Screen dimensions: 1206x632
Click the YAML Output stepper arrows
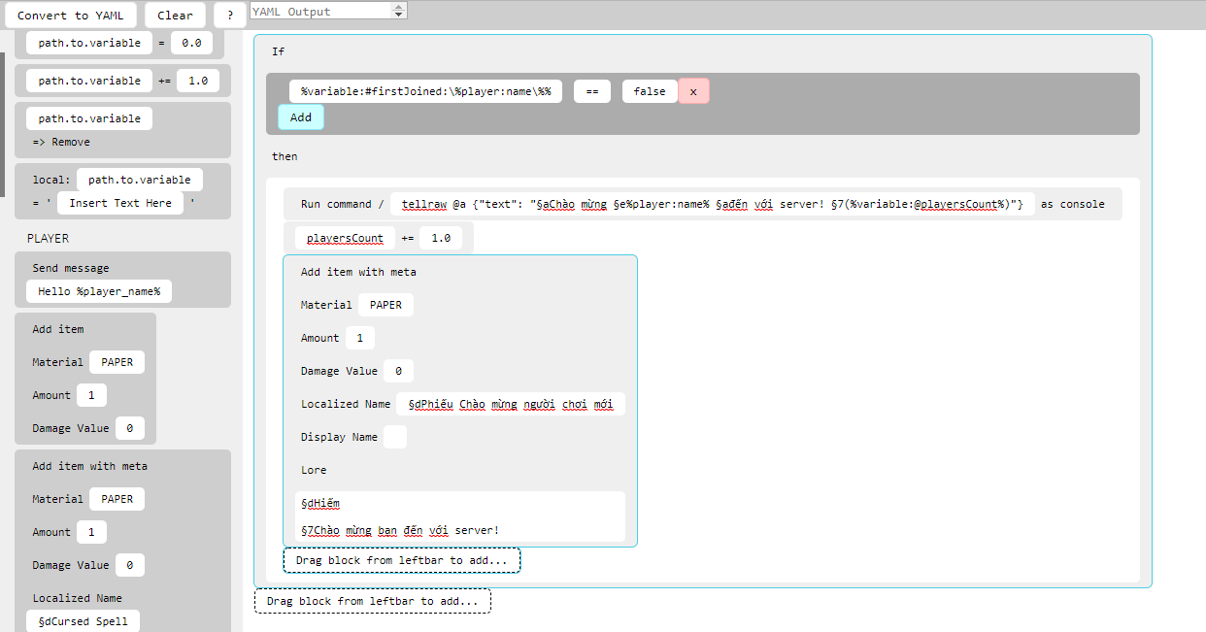(397, 11)
